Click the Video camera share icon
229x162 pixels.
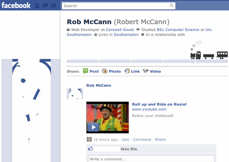[145, 71]
